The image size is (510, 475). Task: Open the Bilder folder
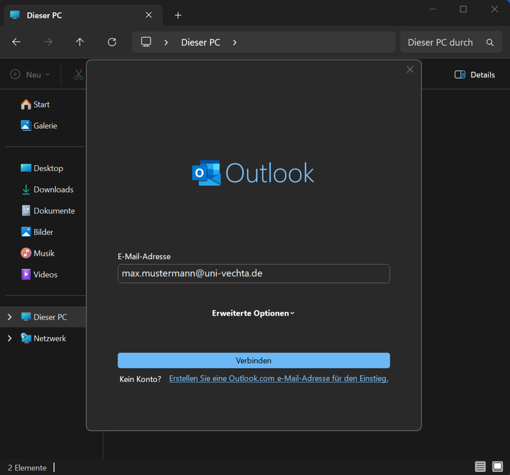[x=37, y=232]
